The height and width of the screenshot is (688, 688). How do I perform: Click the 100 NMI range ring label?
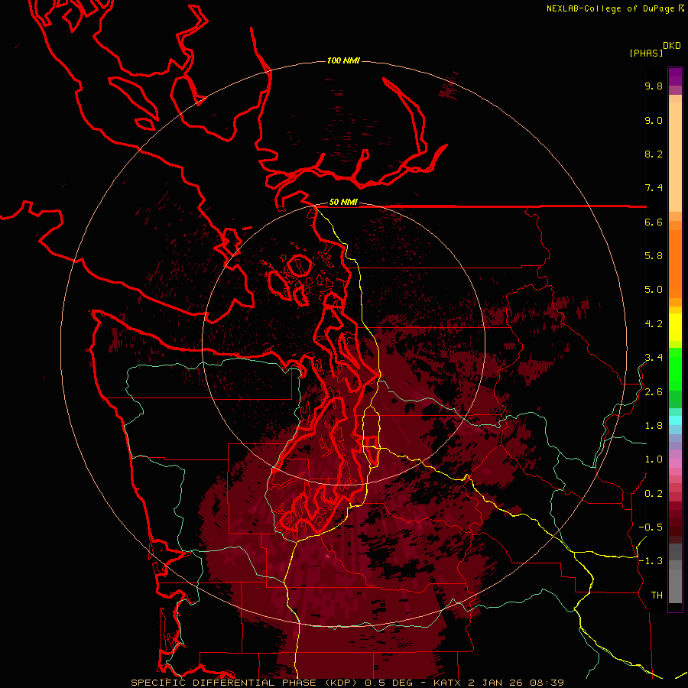coord(343,60)
